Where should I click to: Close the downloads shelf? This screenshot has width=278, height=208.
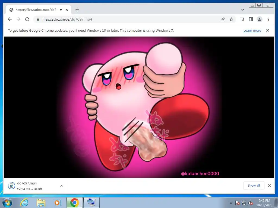click(x=269, y=185)
